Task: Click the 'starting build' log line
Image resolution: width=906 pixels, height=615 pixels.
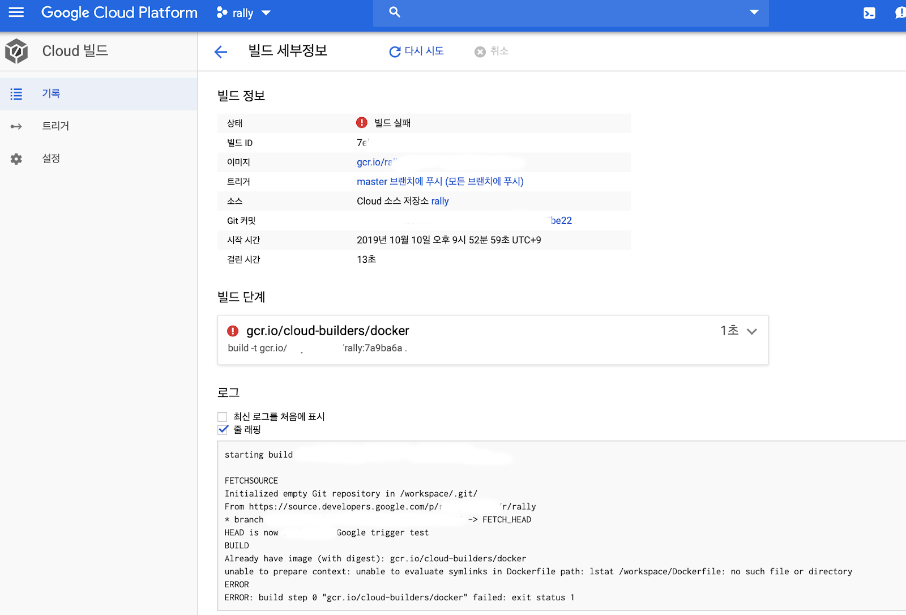Action: 259,455
